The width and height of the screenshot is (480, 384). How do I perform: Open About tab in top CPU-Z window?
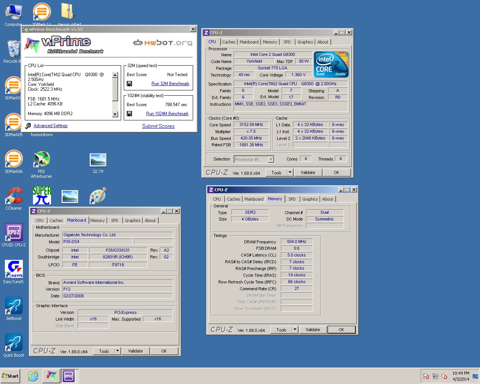pyautogui.click(x=322, y=42)
